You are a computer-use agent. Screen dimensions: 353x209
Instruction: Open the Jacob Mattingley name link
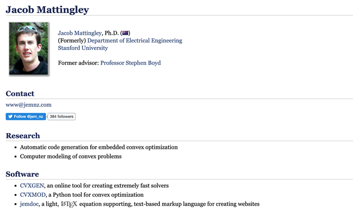click(80, 33)
